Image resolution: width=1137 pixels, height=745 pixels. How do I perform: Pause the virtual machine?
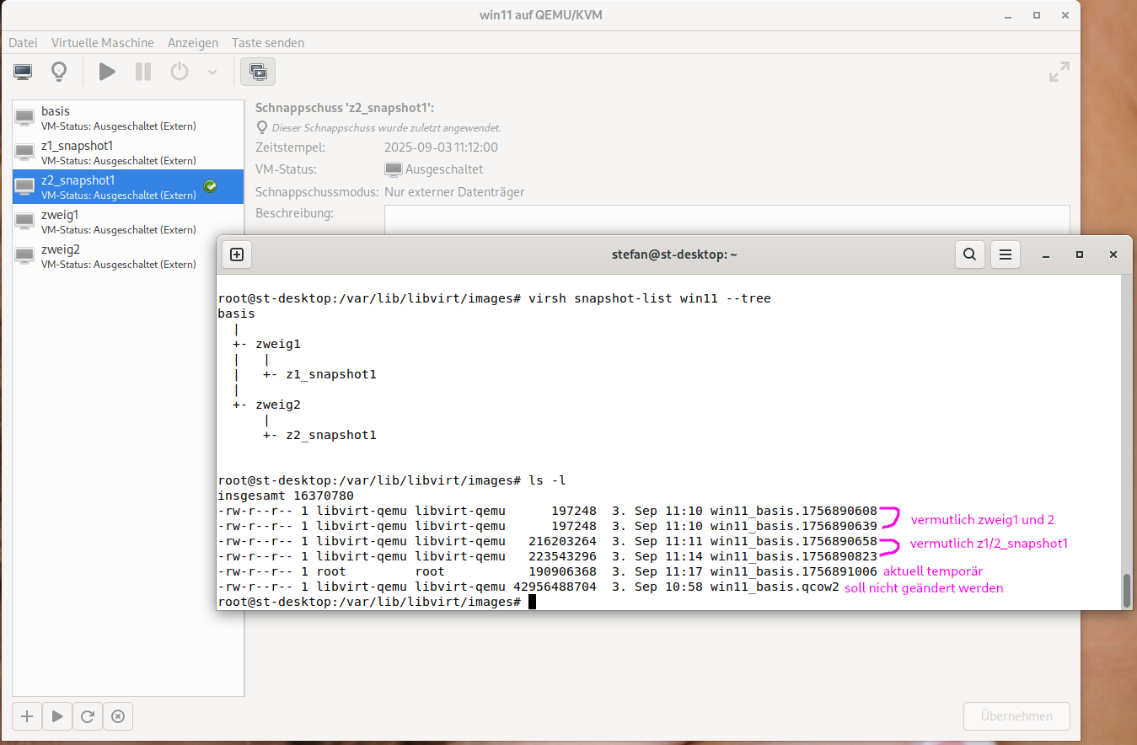pos(143,72)
